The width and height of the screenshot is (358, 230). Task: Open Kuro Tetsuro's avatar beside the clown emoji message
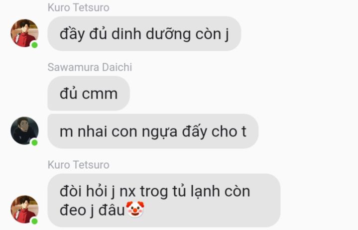(25, 209)
